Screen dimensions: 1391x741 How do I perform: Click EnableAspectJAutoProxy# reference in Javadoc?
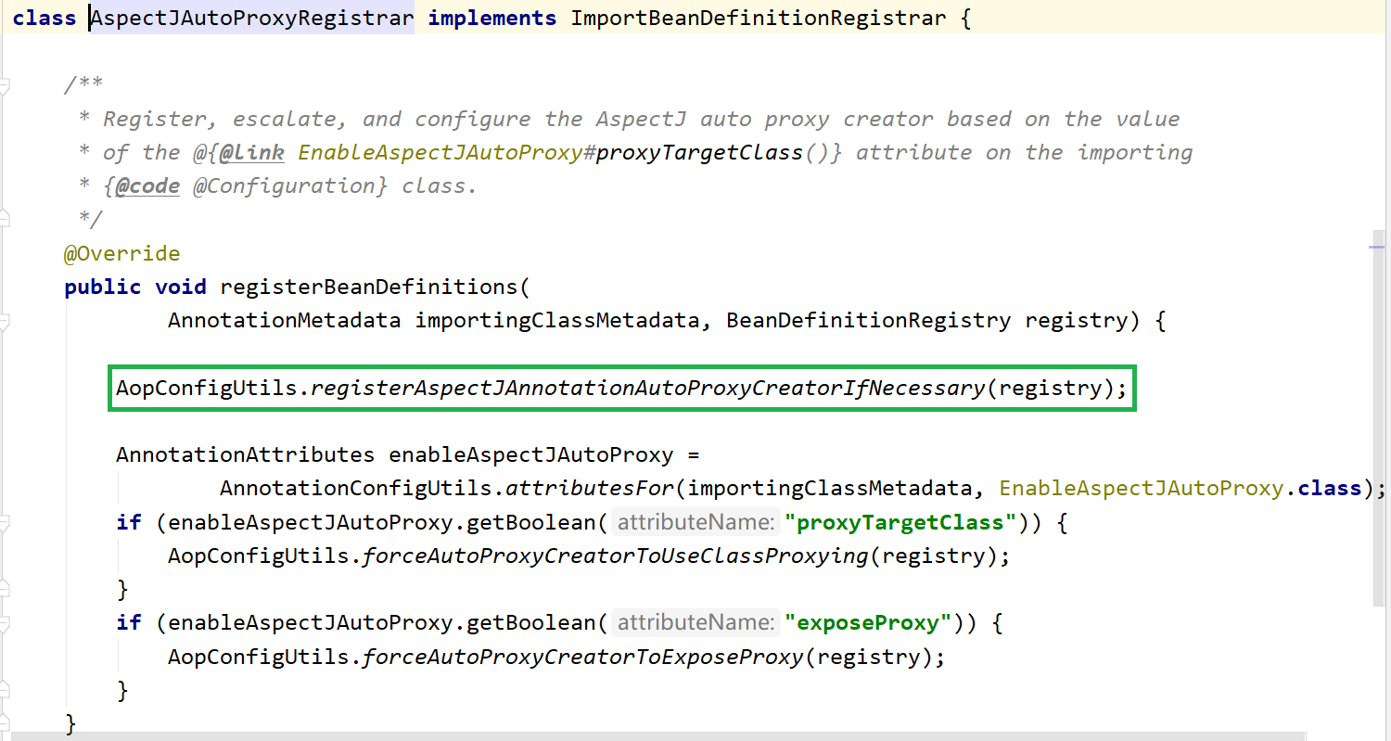[446, 152]
